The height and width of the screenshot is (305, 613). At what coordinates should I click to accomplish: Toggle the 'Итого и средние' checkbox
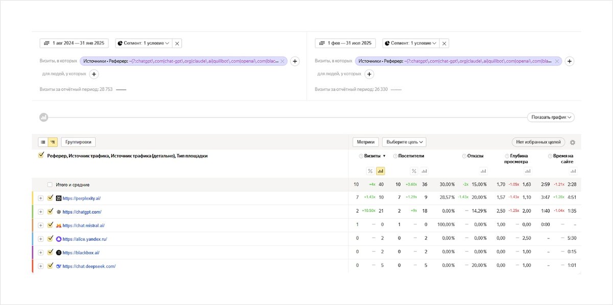[50, 184]
